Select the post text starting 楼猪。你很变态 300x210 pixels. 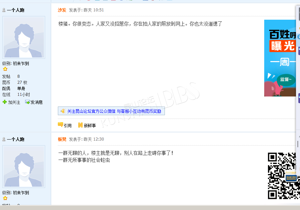[140, 24]
